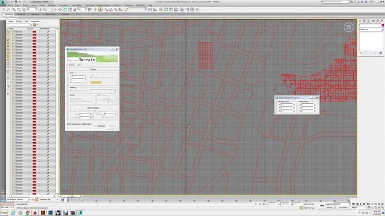Screen dimensions: 385x216
Task: Open the Modifier List dropdown
Action: pyautogui.click(x=371, y=29)
